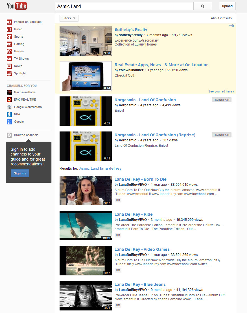Open Lana Del Rey - Blue Jeans title

pyautogui.click(x=140, y=284)
